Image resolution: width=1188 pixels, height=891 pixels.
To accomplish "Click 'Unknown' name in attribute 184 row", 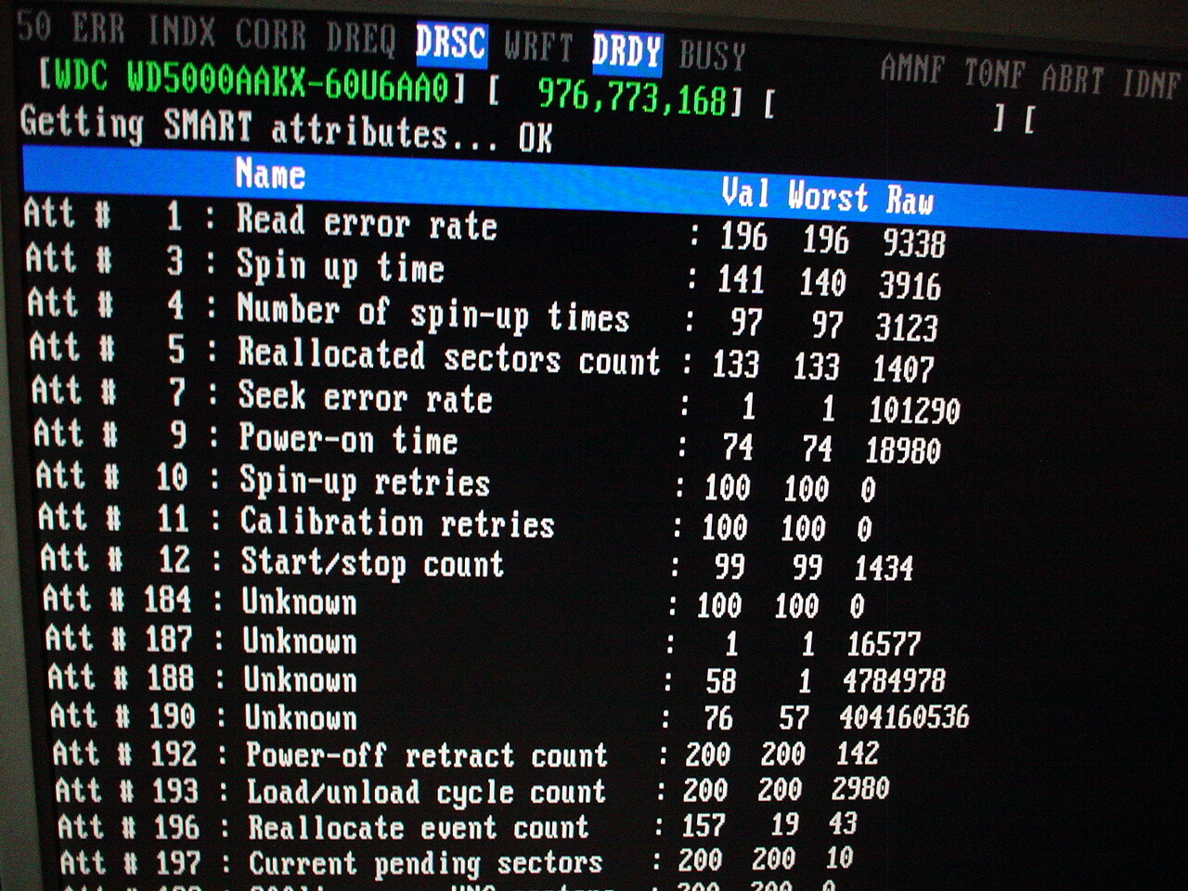I will pyautogui.click(x=299, y=602).
